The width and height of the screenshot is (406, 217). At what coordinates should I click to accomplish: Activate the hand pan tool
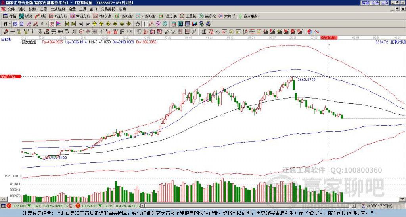tap(137, 24)
